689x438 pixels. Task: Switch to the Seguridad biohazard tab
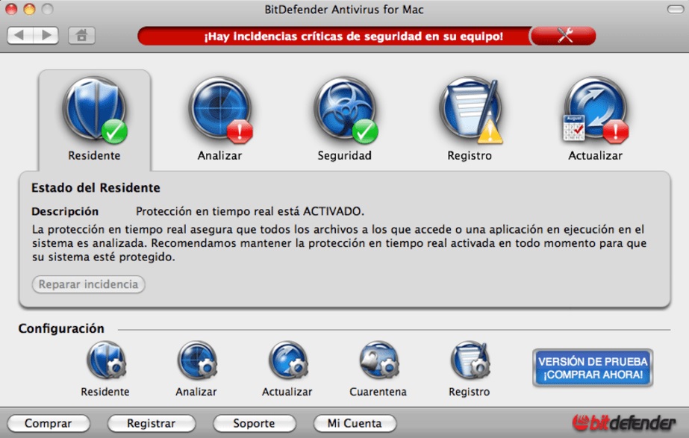point(345,119)
